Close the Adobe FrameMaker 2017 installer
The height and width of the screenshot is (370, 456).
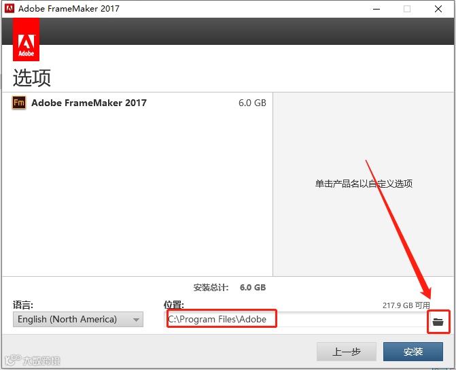pos(438,9)
